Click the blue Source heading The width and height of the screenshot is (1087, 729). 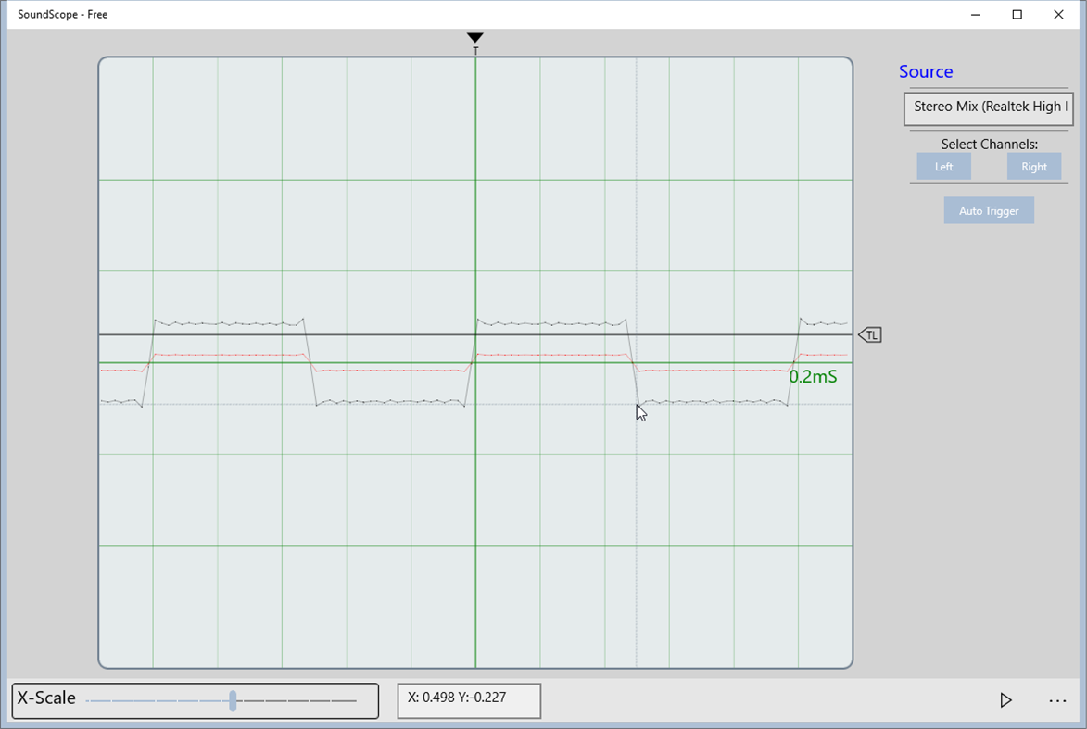tap(926, 71)
